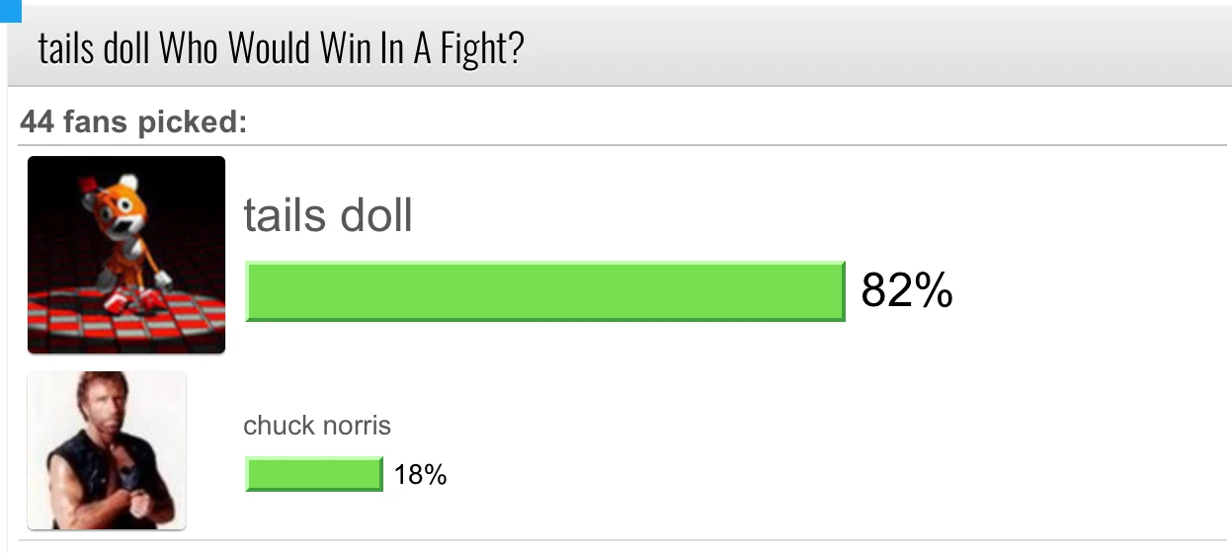Screen dimensions: 1232x553
Task: Click the 82% vote percentage
Action: [907, 290]
